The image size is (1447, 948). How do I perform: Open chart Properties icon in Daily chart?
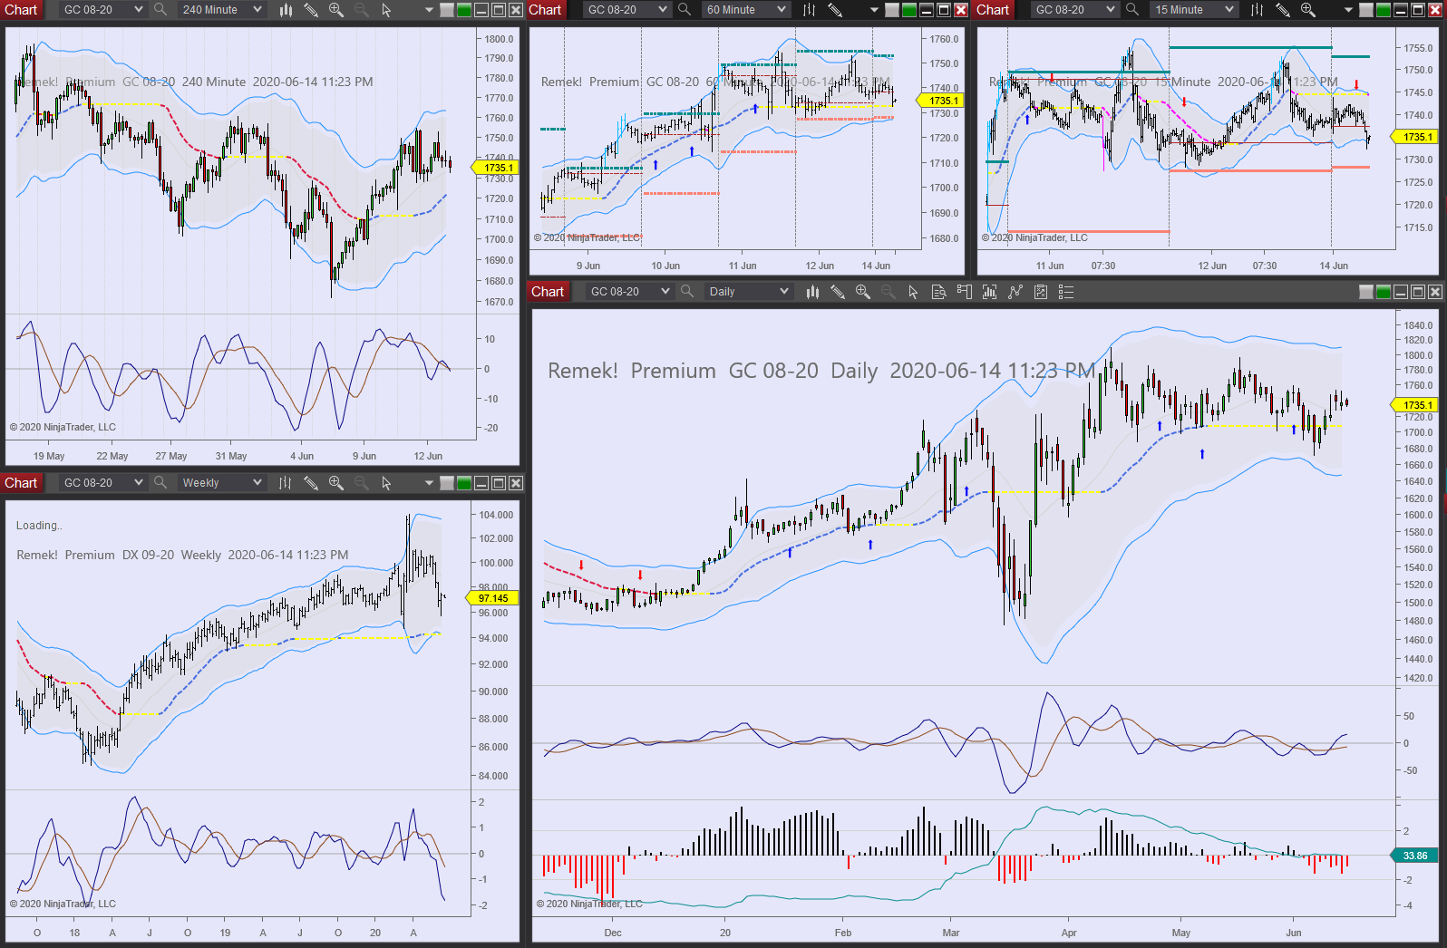coord(1041,292)
